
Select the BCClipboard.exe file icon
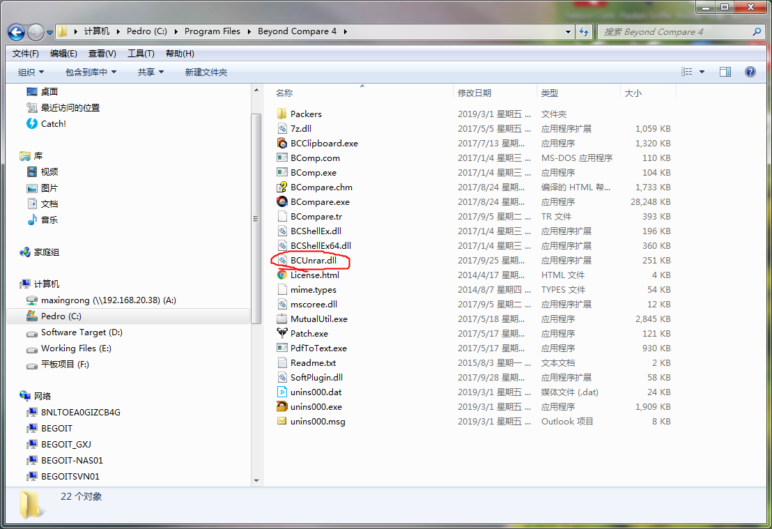coord(282,144)
